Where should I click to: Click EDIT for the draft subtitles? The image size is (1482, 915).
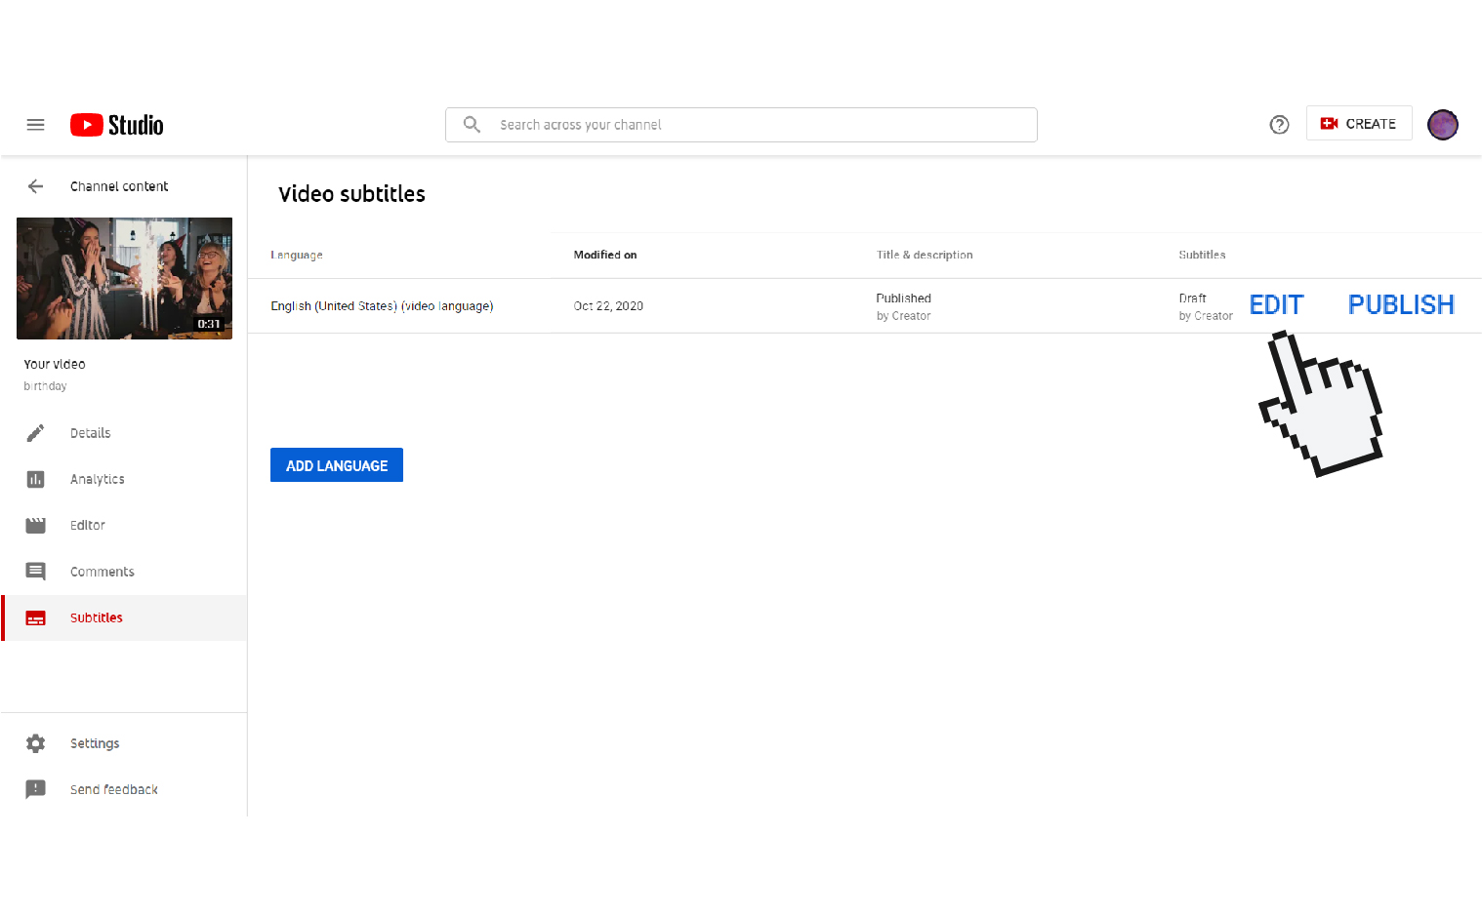click(x=1276, y=305)
